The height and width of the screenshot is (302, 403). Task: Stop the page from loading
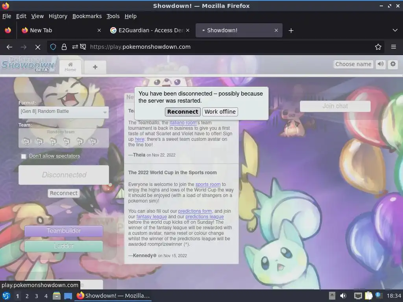[x=38, y=47]
